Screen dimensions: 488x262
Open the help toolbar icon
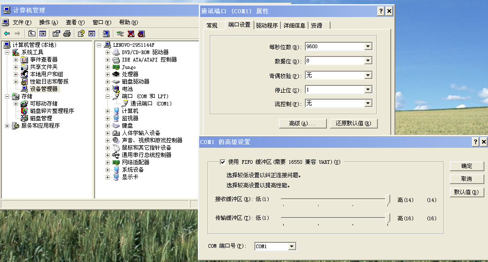click(x=81, y=33)
